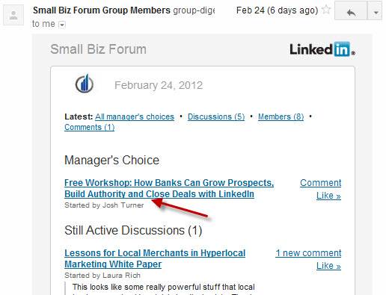View the Members (8) link
Viewport: 386px width, 295px height.
(x=281, y=117)
